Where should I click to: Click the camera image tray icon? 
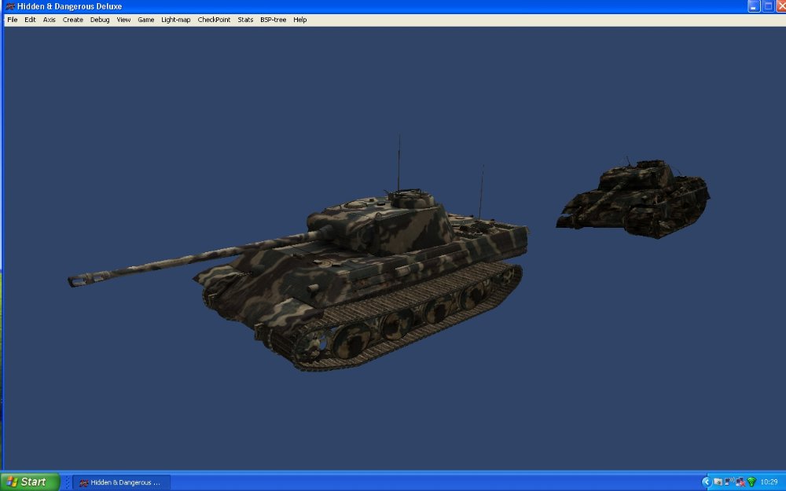click(x=718, y=482)
